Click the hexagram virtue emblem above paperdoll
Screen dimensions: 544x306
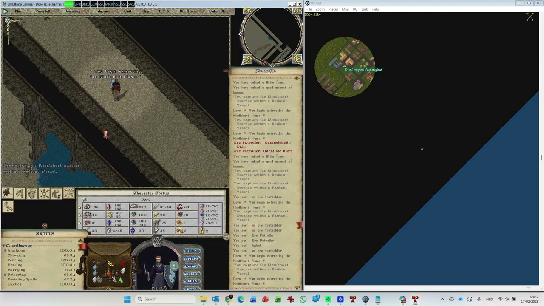click(157, 241)
